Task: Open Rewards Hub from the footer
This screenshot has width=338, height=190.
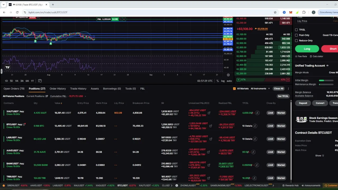Action: pyautogui.click(x=290, y=186)
